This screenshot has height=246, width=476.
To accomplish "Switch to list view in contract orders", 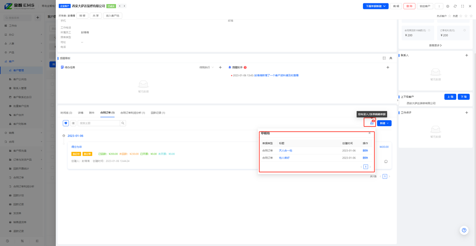I will (x=73, y=123).
